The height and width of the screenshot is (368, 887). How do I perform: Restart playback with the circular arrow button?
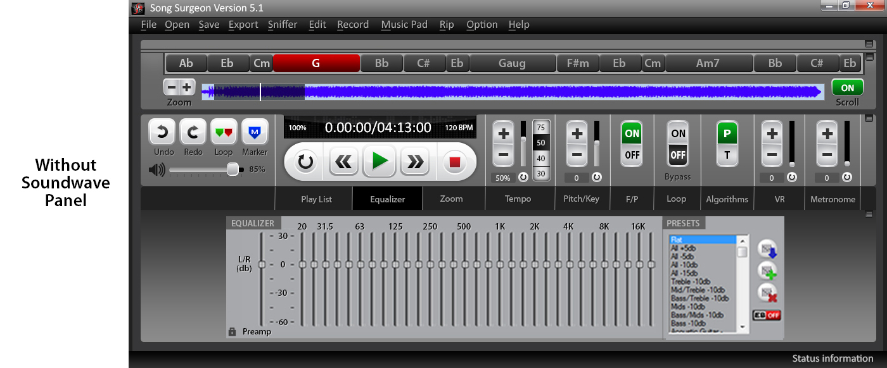pos(306,162)
